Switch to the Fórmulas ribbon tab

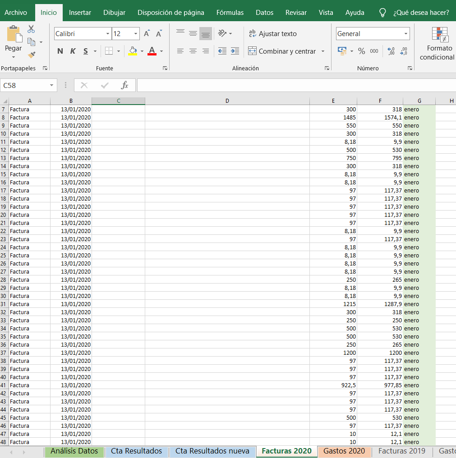[x=230, y=13]
